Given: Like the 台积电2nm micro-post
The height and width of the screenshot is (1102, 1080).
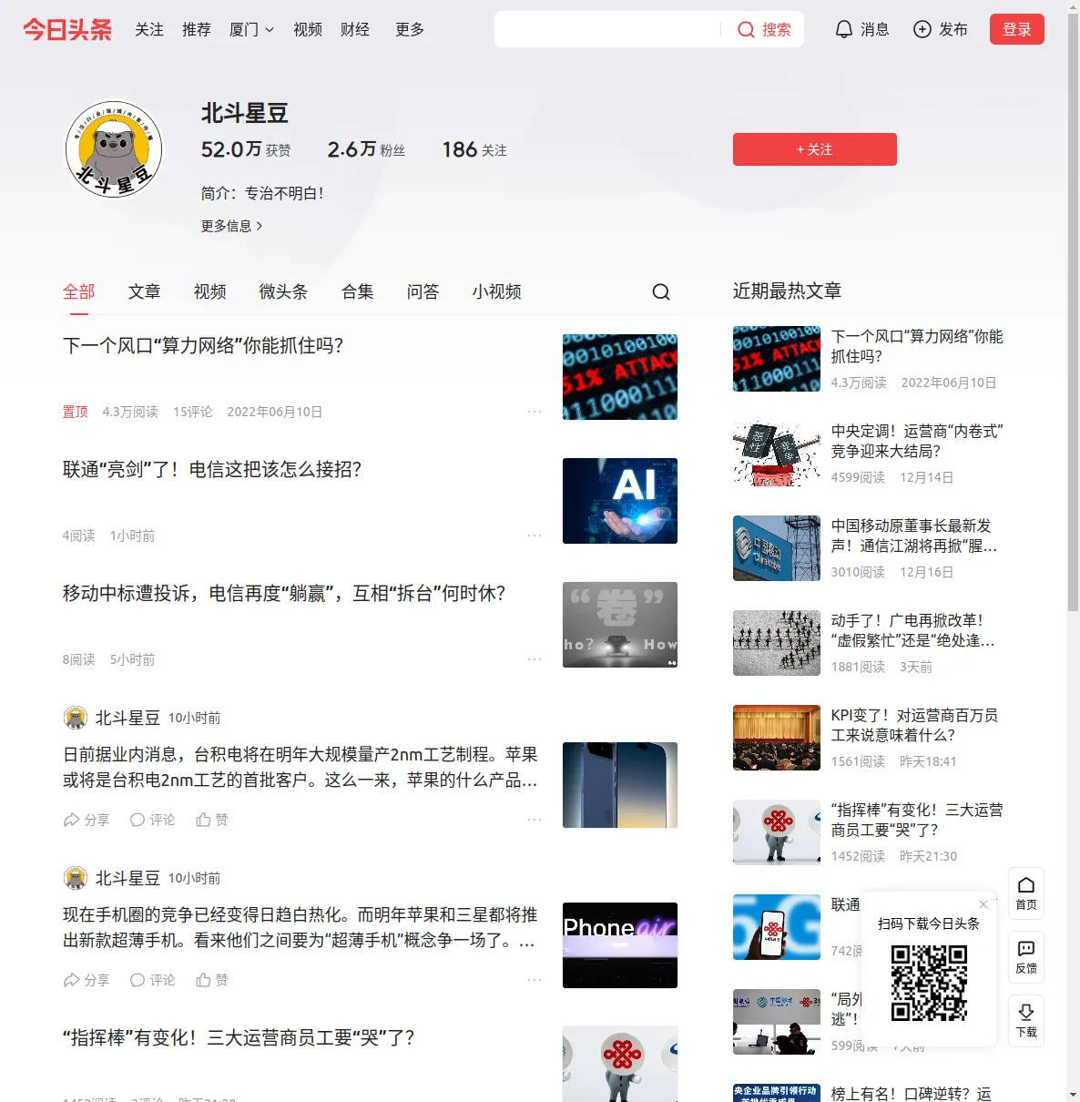Looking at the screenshot, I should pos(212,820).
